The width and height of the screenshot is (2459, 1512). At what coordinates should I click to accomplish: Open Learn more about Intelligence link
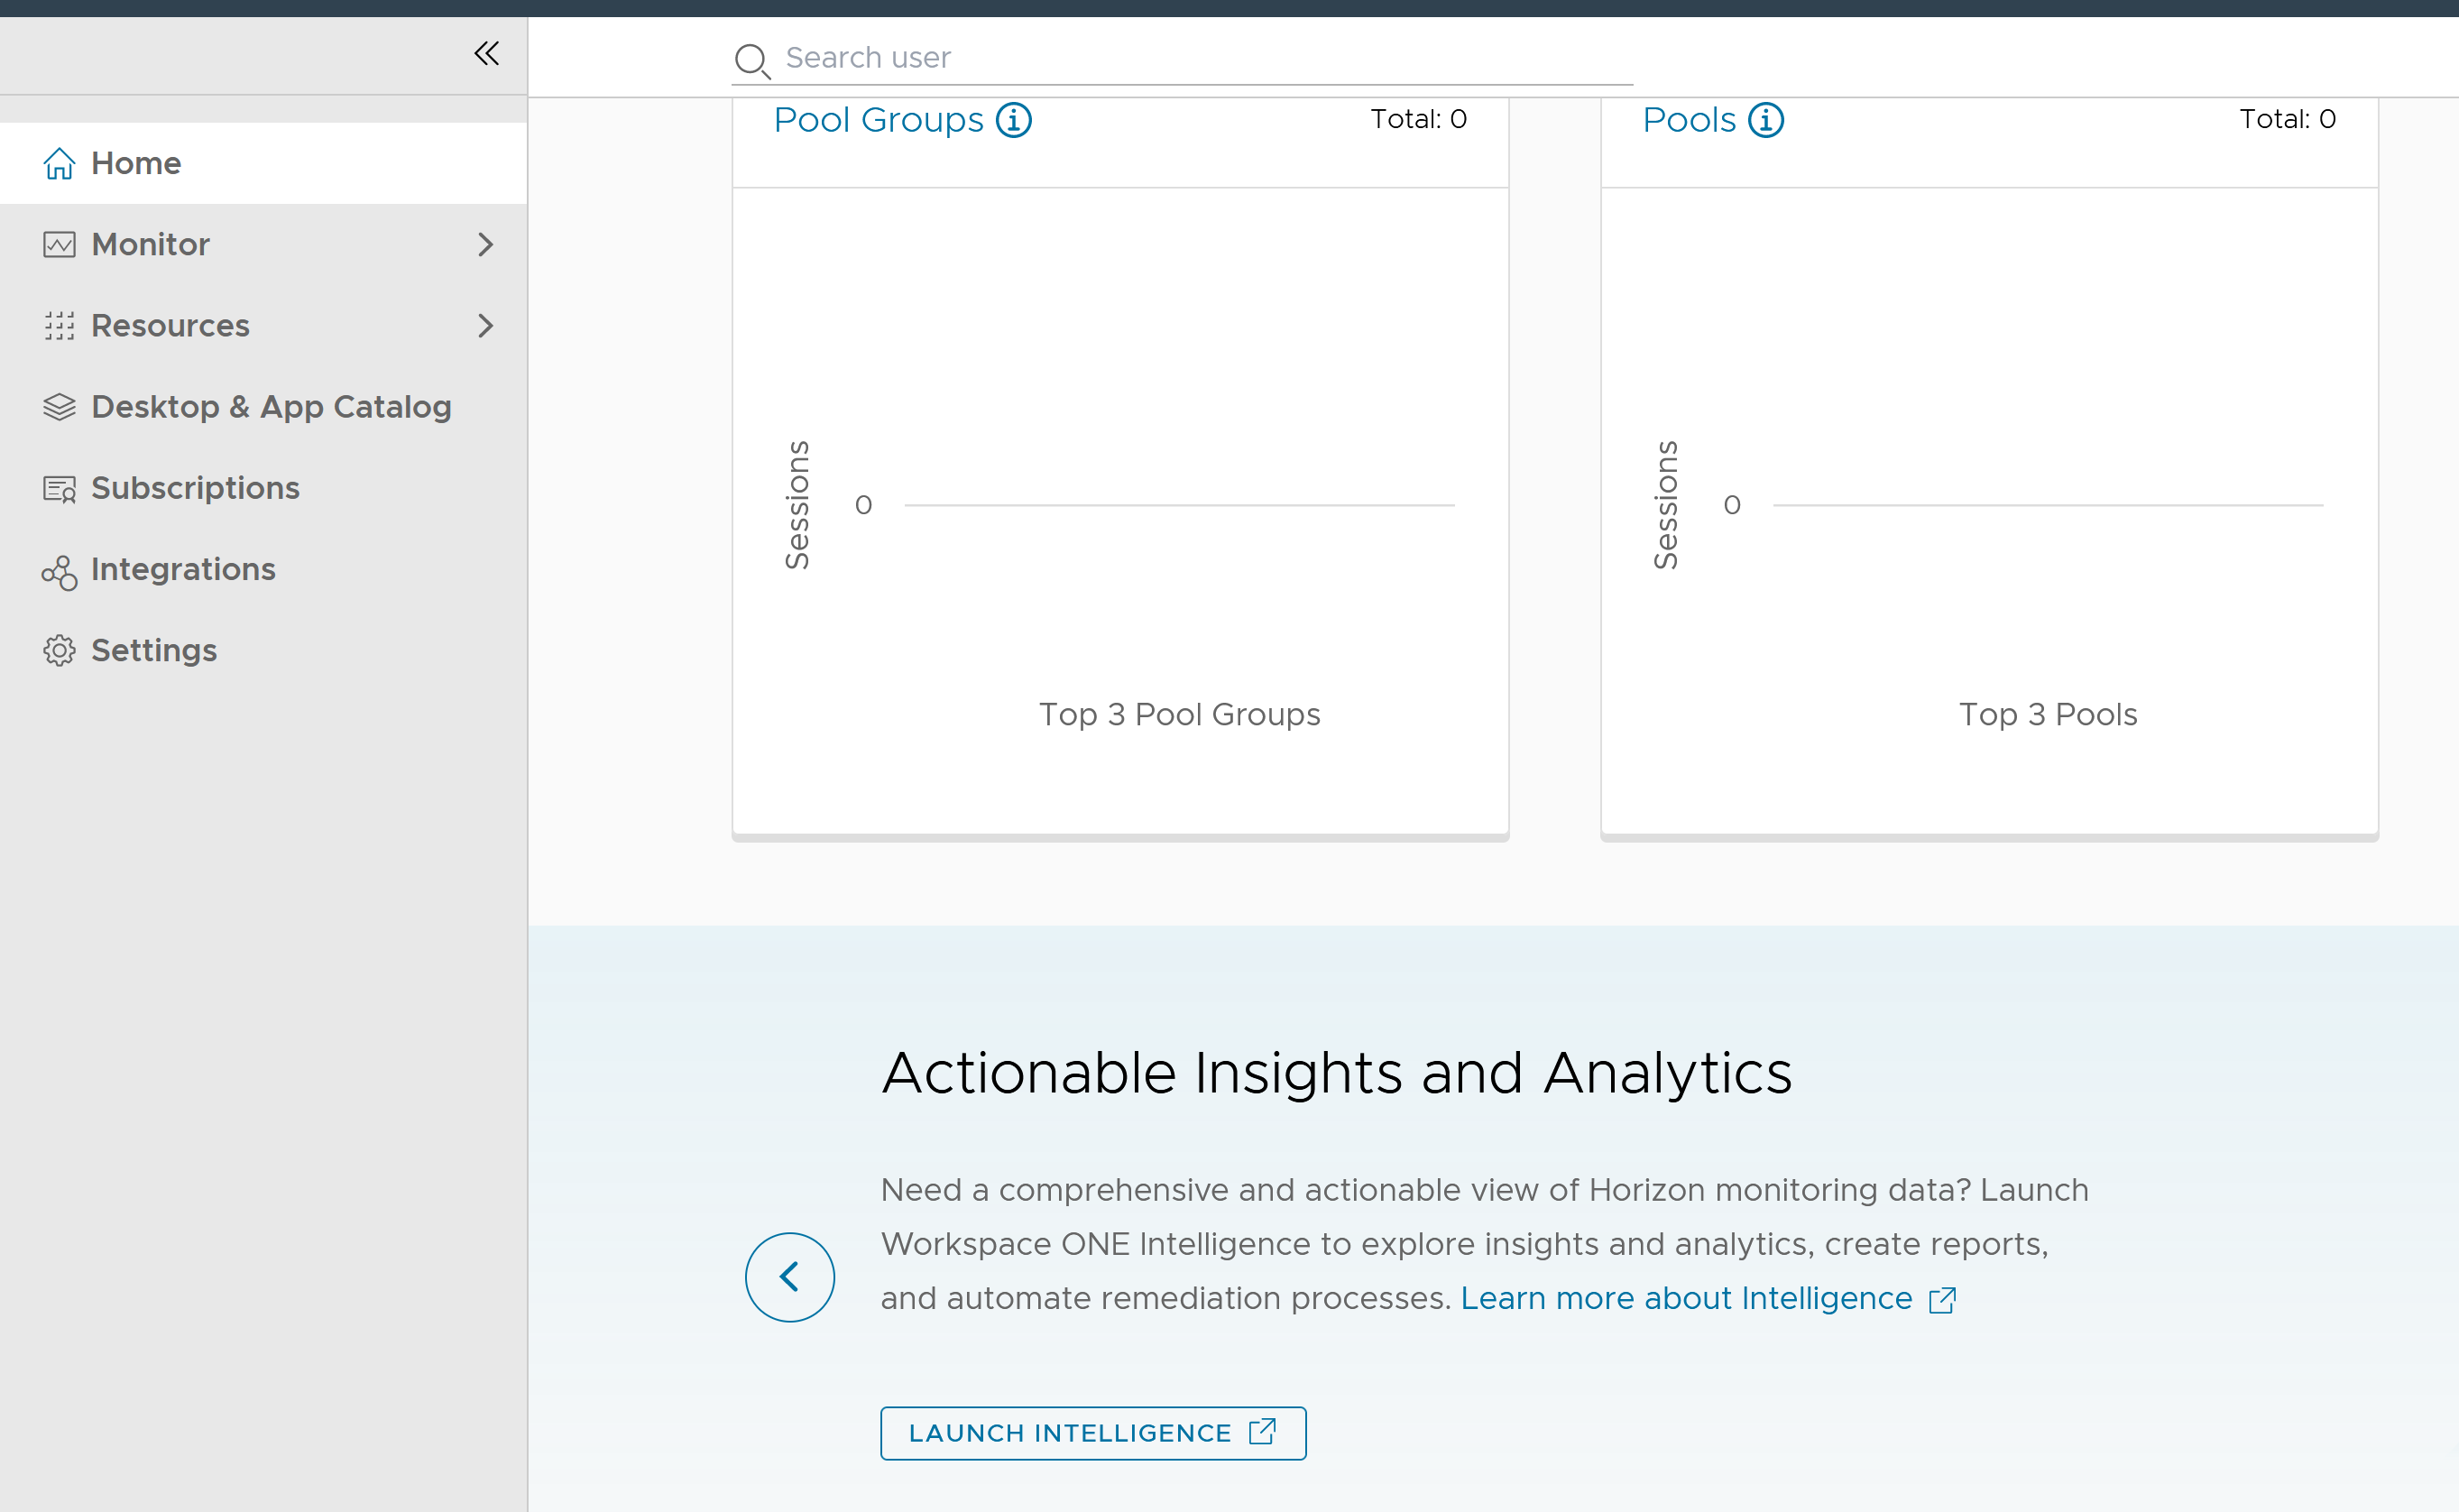(1685, 1298)
